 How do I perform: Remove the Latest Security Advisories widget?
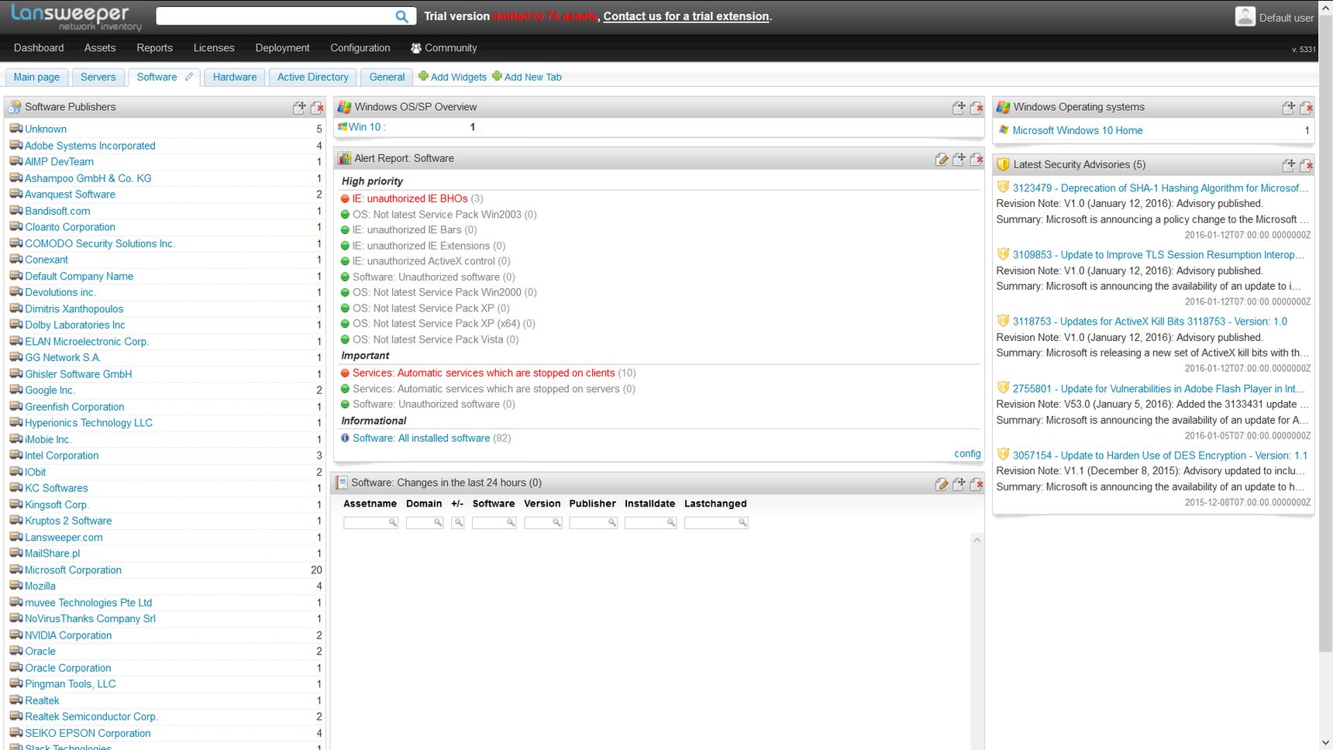1307,165
